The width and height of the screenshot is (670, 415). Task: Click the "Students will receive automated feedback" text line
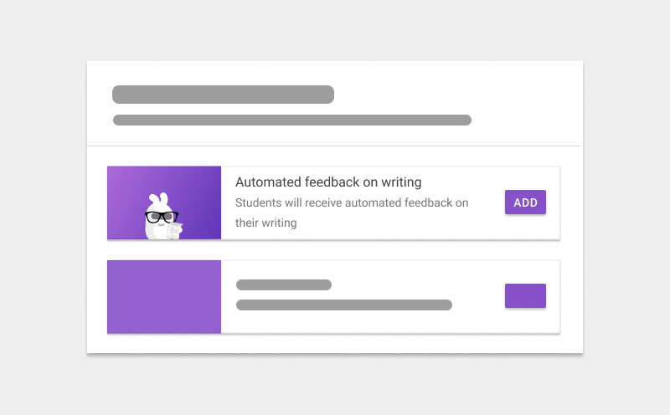tap(352, 202)
